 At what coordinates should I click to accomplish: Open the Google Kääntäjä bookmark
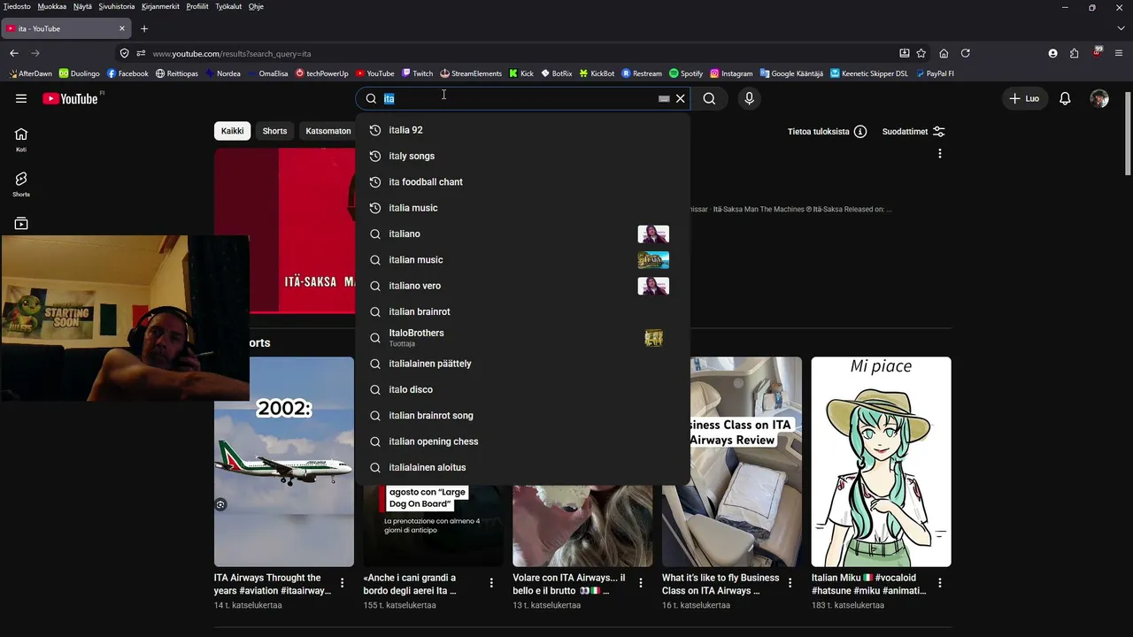791,73
